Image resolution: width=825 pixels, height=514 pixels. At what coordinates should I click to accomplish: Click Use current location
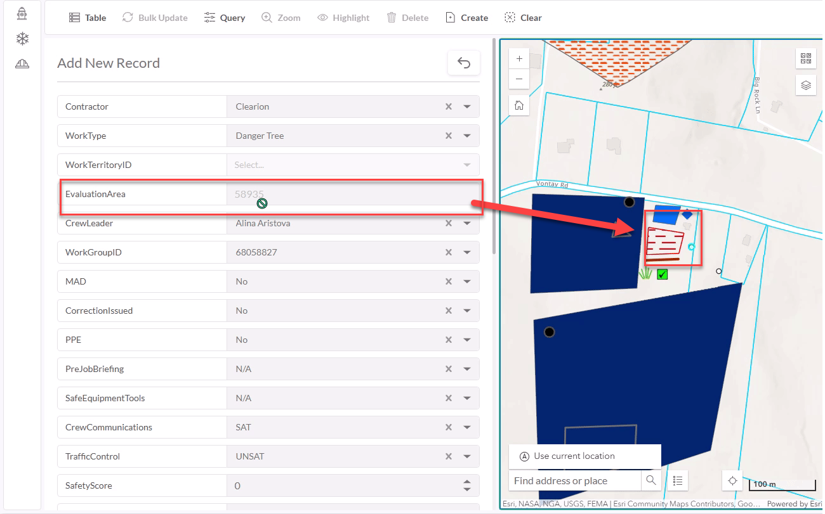pyautogui.click(x=585, y=456)
